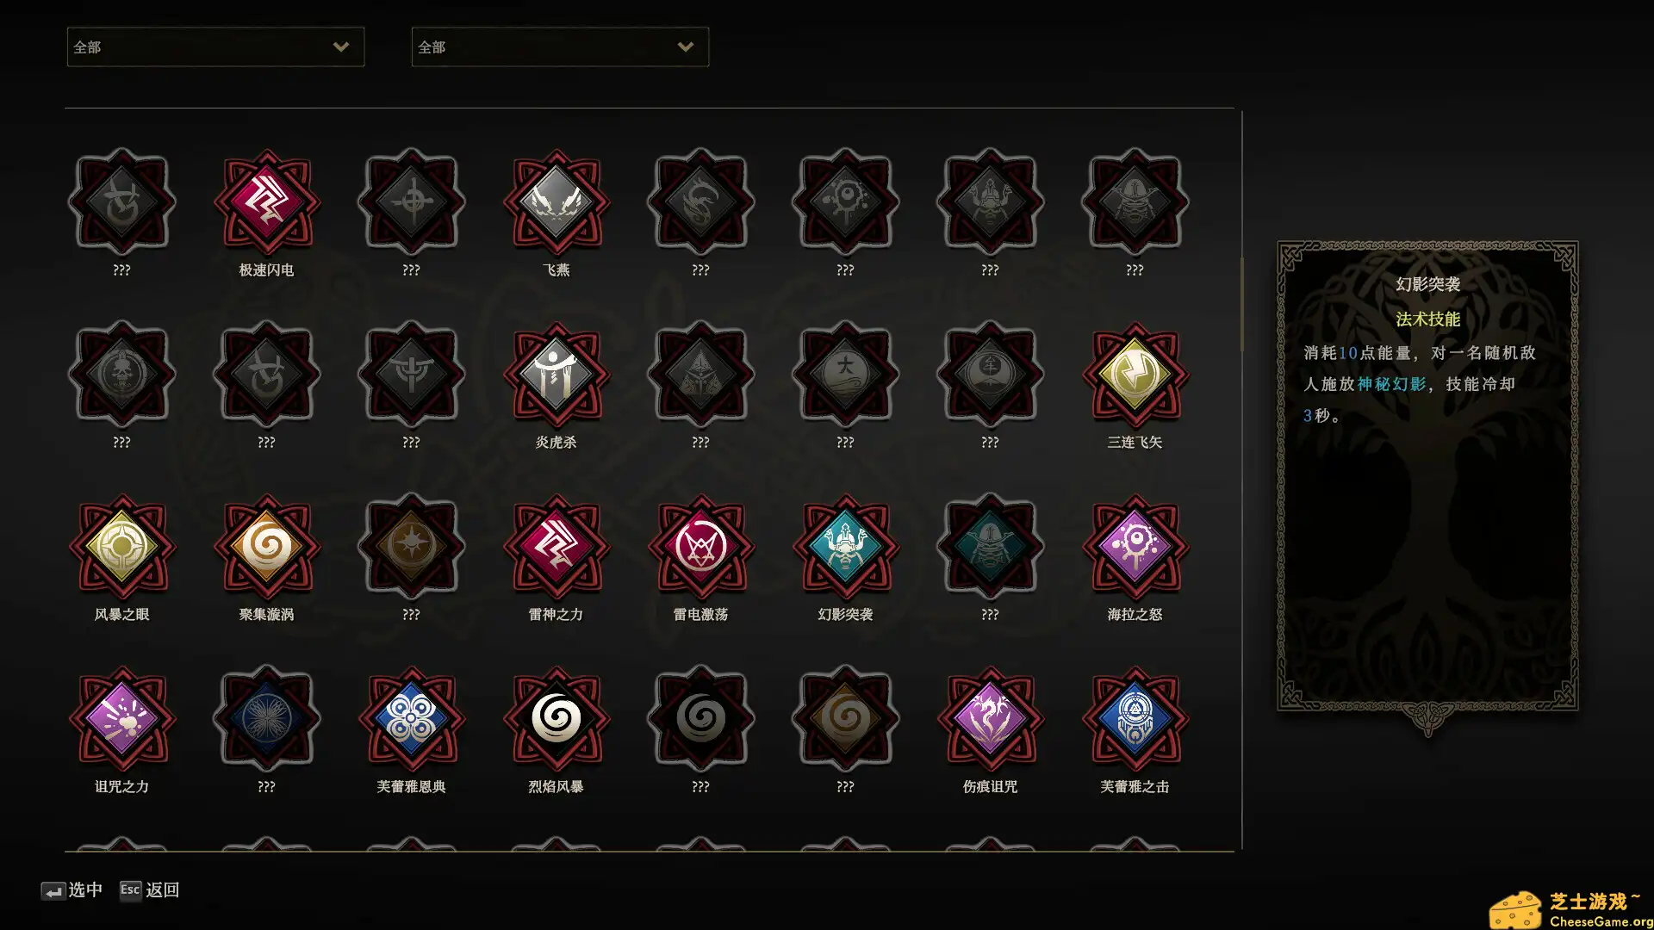Screen dimensions: 1654x930
Task: Select the 极速闪电 lightning skill icon
Action: pos(266,201)
